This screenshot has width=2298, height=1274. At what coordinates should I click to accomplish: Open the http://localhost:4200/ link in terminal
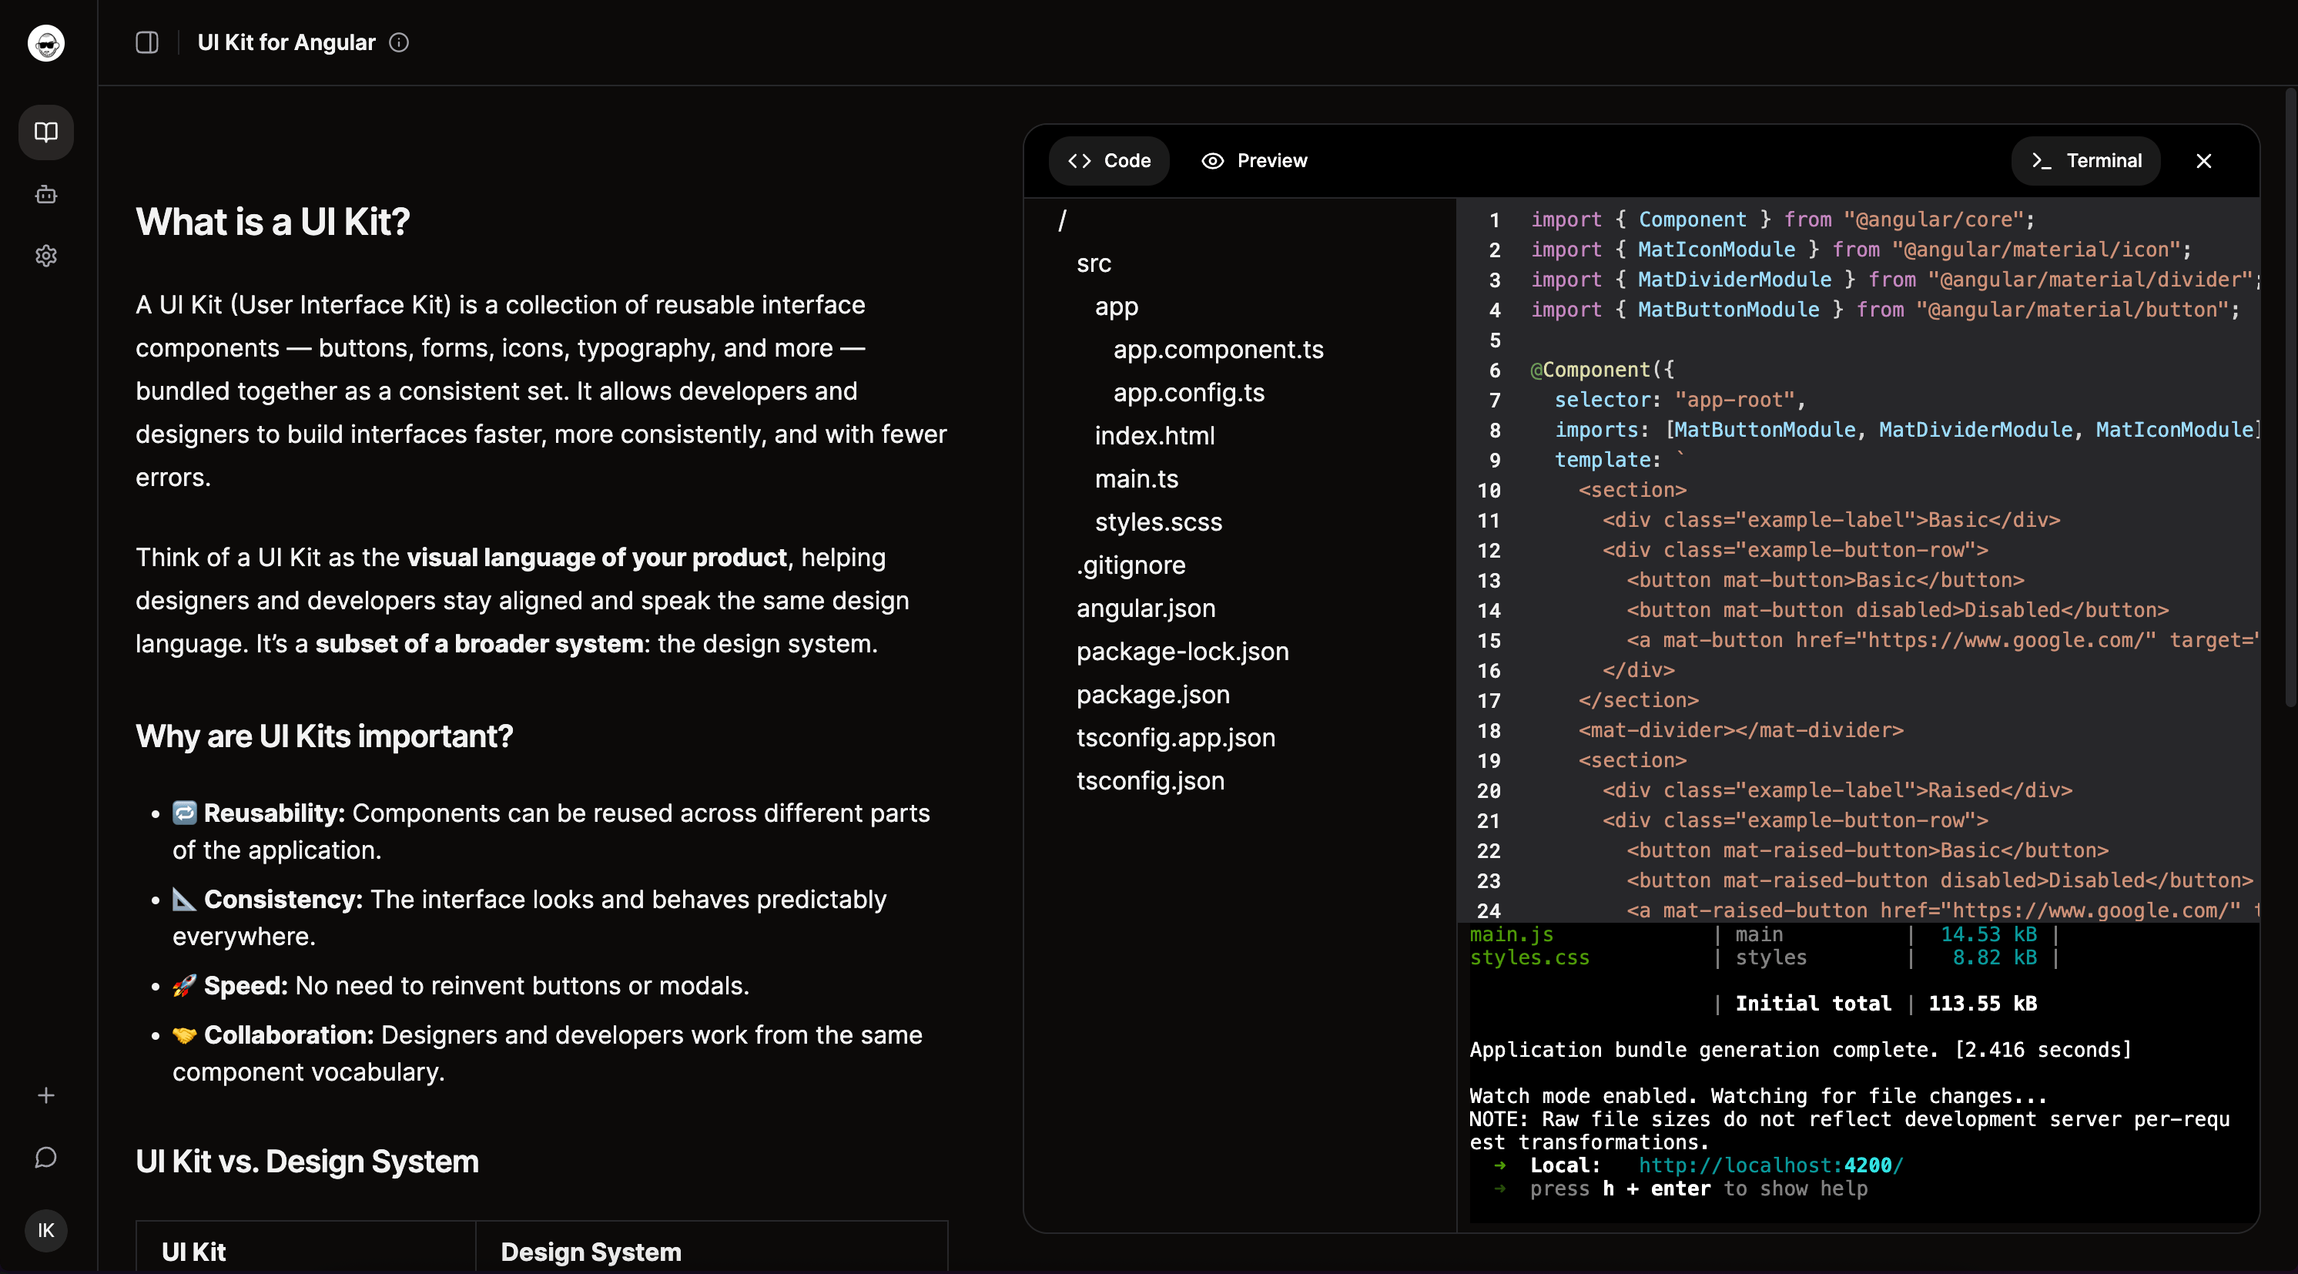(x=1770, y=1165)
